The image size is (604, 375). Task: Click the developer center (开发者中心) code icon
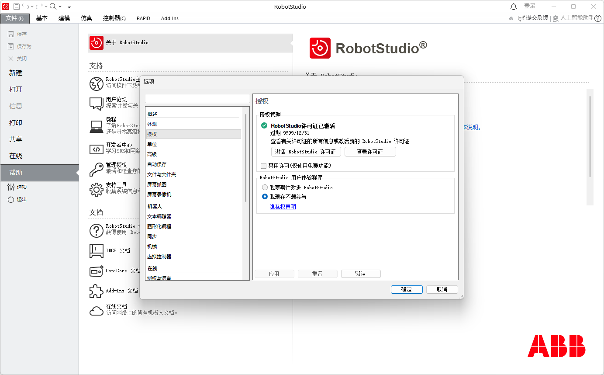(97, 149)
